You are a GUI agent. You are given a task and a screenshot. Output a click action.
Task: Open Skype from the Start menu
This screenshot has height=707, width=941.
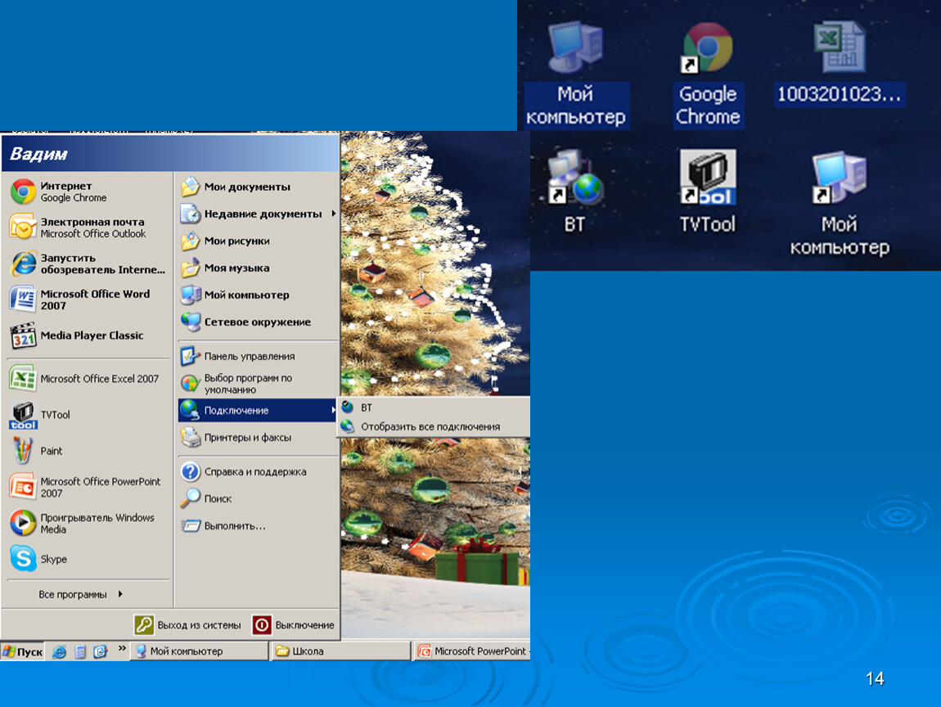pos(88,559)
